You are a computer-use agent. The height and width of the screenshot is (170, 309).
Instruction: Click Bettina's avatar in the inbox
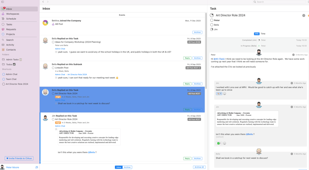(45, 23)
